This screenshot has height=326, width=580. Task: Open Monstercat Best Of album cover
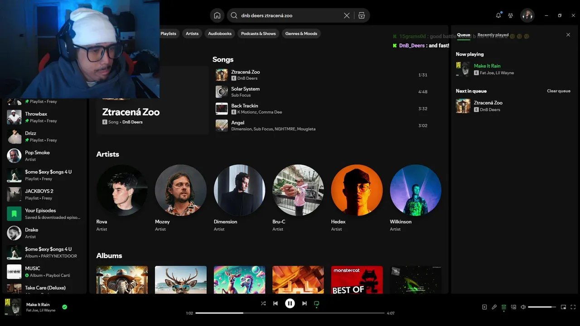pyautogui.click(x=357, y=280)
